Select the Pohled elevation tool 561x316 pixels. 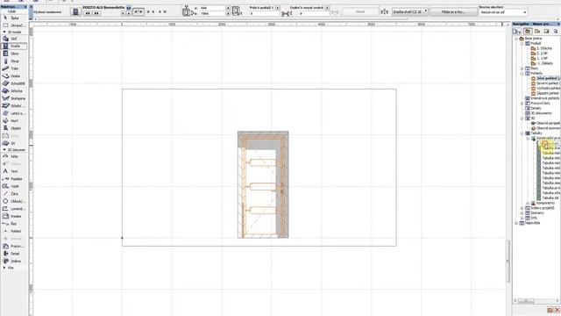[x=14, y=232]
